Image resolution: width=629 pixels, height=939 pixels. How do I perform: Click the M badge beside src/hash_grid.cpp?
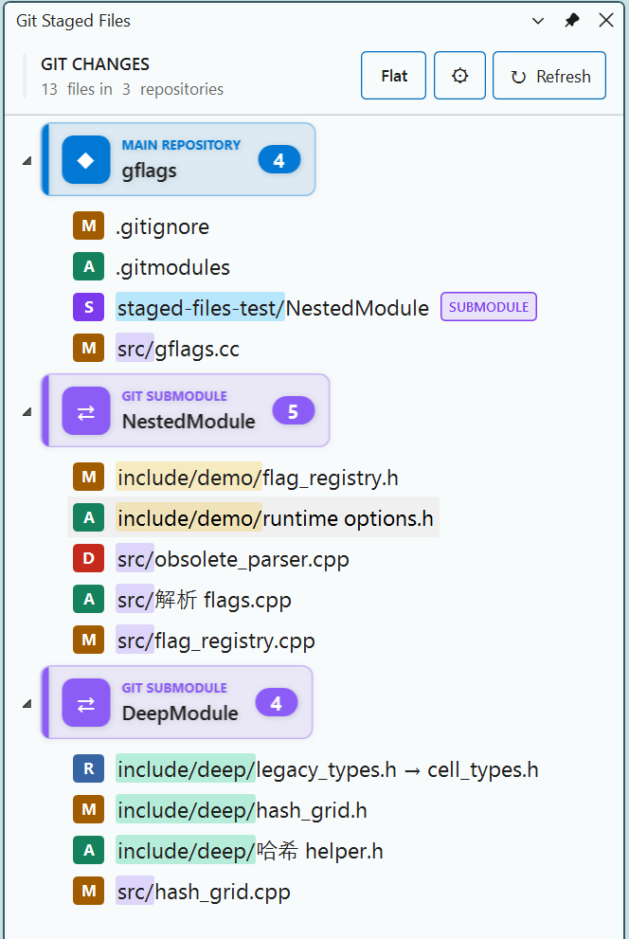[x=89, y=891]
